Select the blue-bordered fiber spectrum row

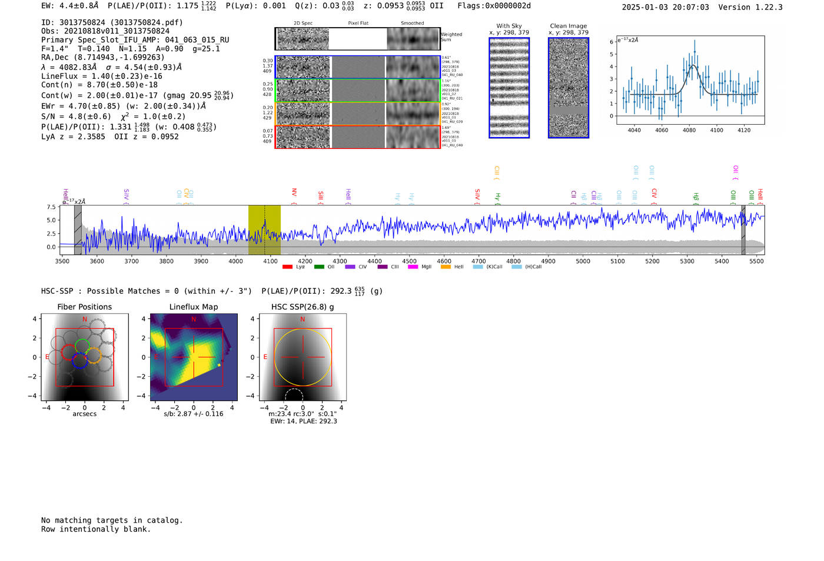click(x=357, y=67)
